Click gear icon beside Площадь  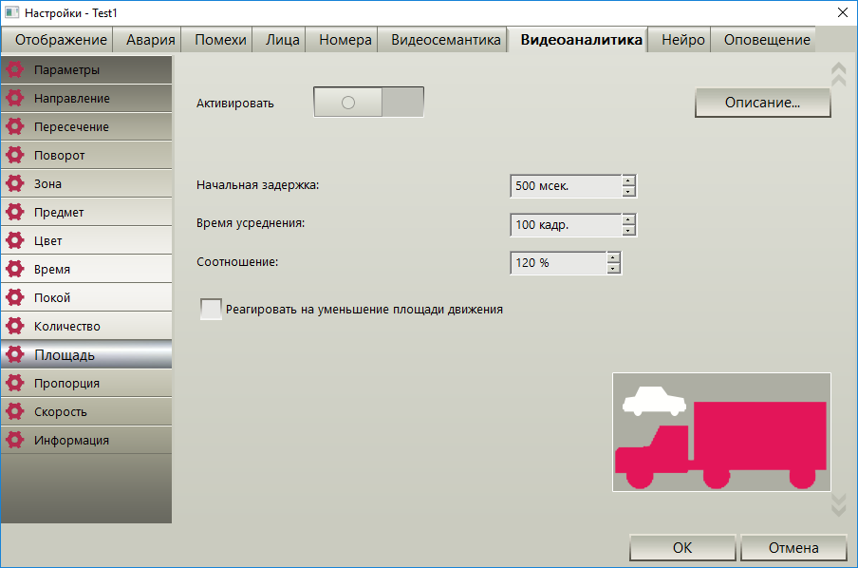15,354
